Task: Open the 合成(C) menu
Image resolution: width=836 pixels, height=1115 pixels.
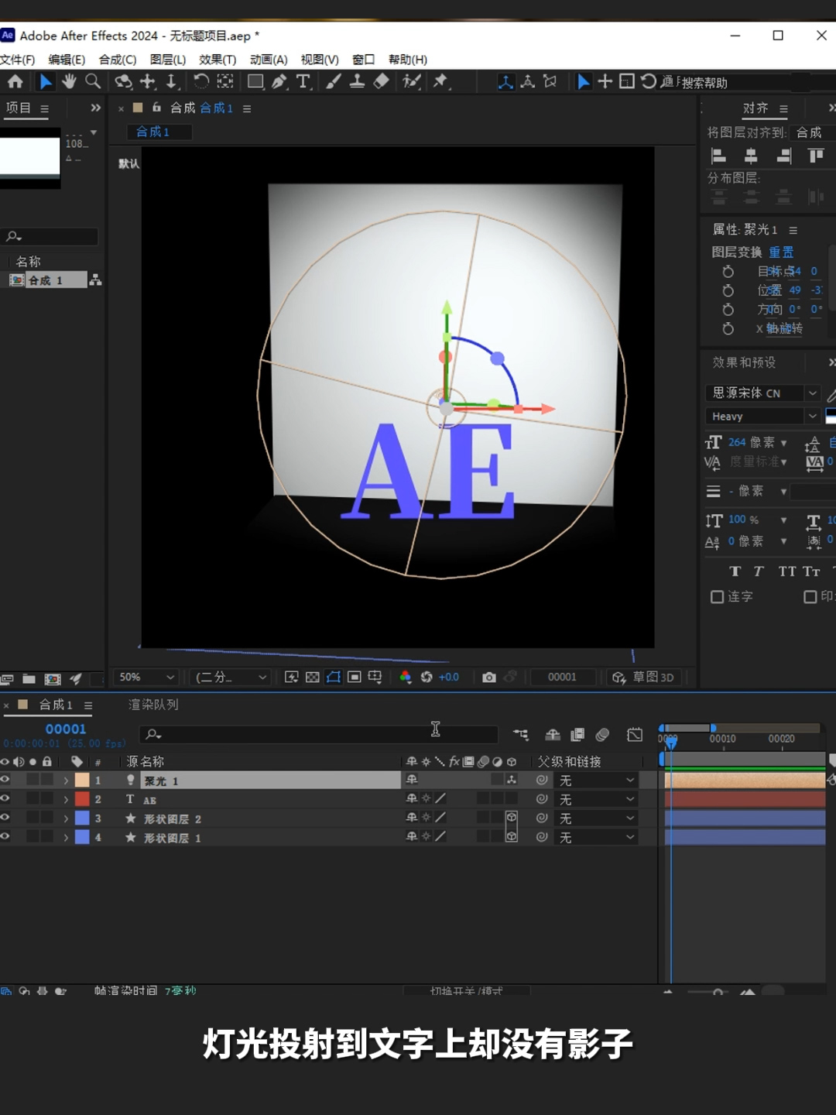Action: pyautogui.click(x=118, y=60)
